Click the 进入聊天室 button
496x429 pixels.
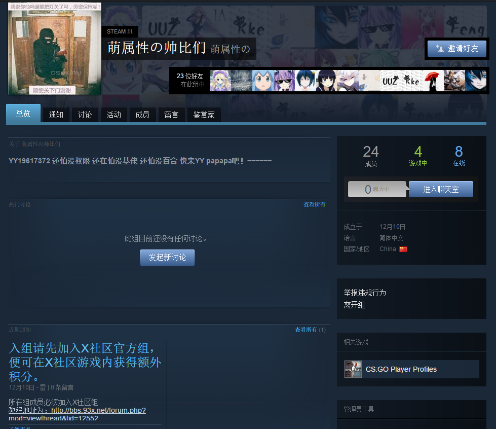tap(440, 189)
